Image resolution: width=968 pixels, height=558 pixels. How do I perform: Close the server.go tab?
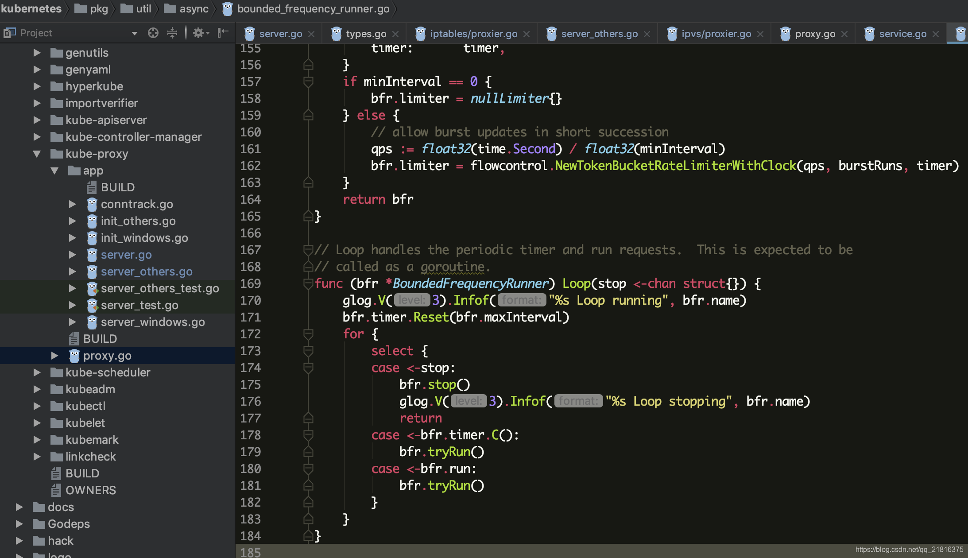click(311, 34)
